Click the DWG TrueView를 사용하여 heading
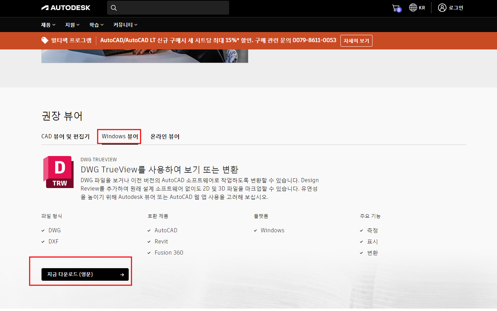497x311 pixels. point(159,170)
